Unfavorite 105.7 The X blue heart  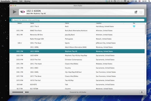pos(134,26)
